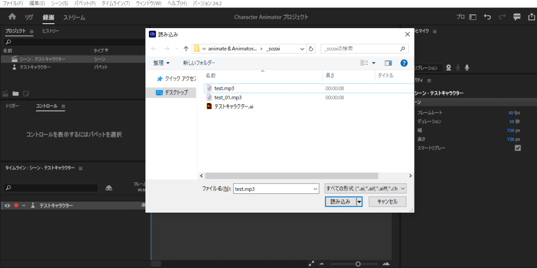Open Help via blue question mark icon
This screenshot has width=537, height=268.
[404, 63]
